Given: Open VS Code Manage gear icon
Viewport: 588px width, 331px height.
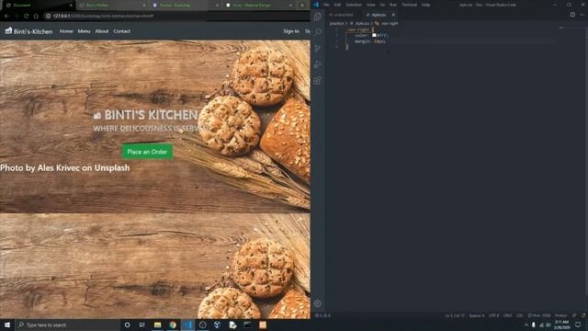Looking at the screenshot, I should (318, 303).
